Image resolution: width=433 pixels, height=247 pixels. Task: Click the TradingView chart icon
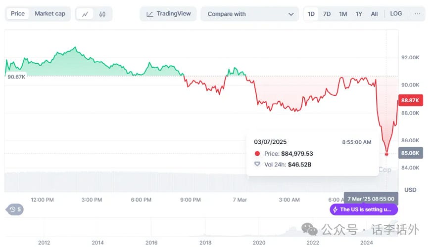[149, 14]
